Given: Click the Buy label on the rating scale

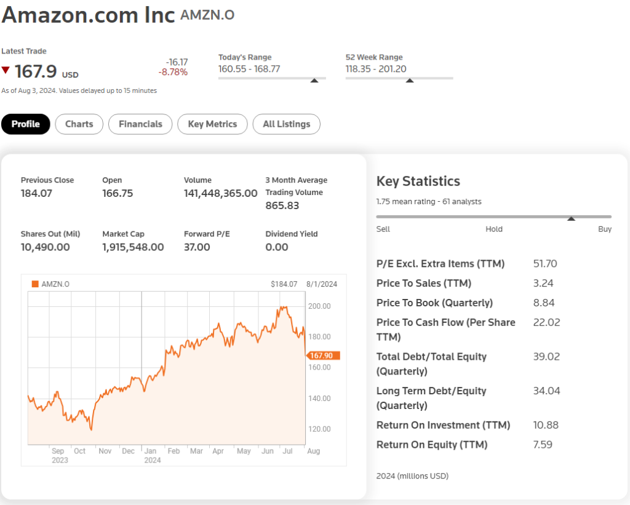Looking at the screenshot, I should (x=604, y=229).
